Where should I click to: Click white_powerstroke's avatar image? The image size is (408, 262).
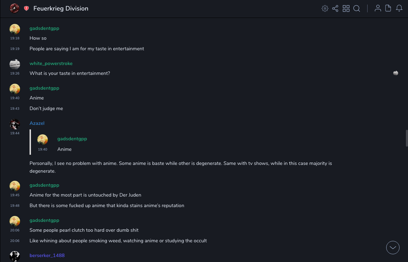click(15, 64)
